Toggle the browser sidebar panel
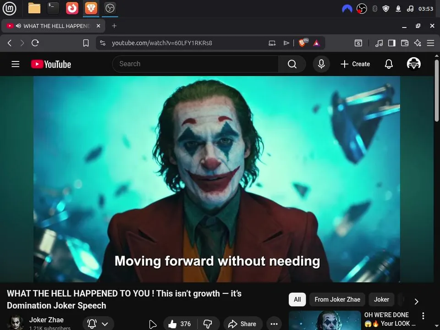The height and width of the screenshot is (330, 440). pos(392,43)
